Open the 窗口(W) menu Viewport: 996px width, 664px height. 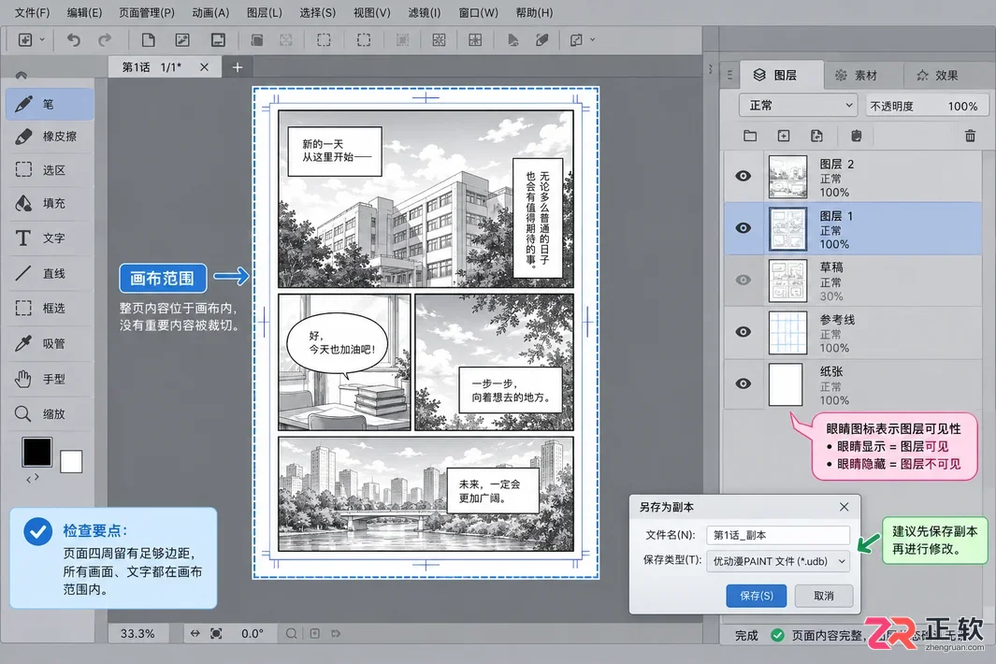478,12
